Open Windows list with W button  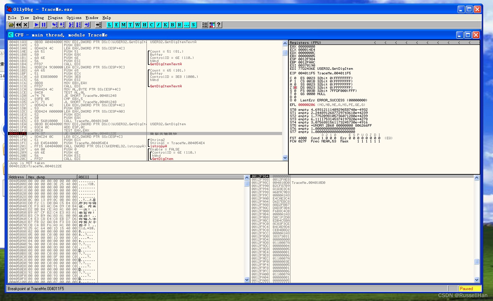137,25
